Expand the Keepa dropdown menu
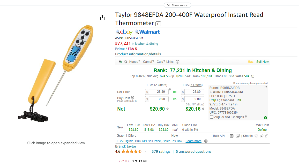Screen dimensions: 299x162 pyautogui.click(x=134, y=62)
